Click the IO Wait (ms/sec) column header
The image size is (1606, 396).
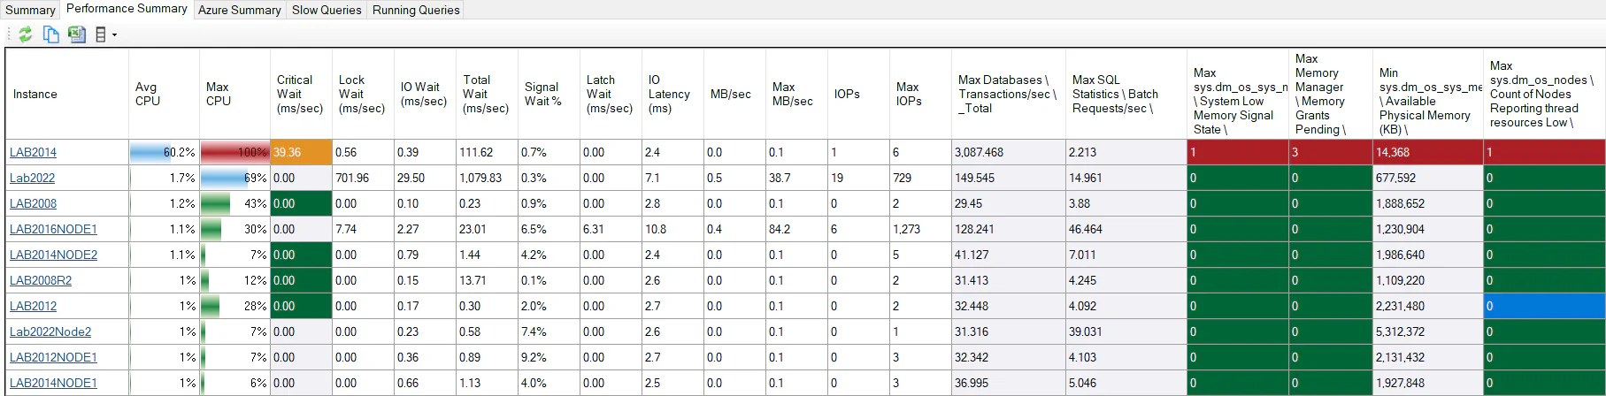pyautogui.click(x=425, y=94)
